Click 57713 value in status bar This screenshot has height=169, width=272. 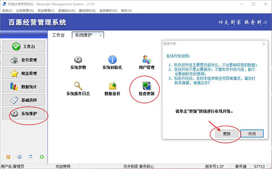(x=259, y=166)
